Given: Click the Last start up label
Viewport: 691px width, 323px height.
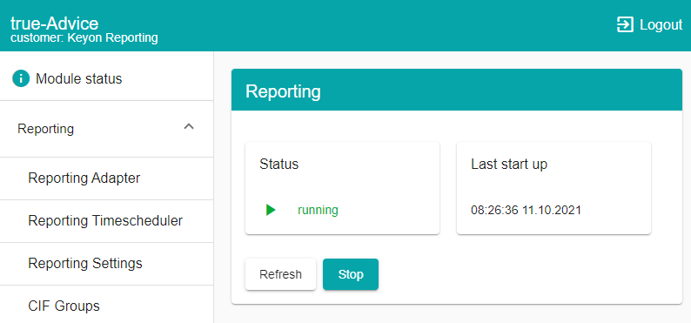Looking at the screenshot, I should pos(509,164).
